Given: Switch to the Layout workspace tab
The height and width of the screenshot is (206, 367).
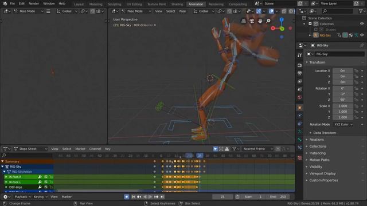Looking at the screenshot, I should coord(79,4).
